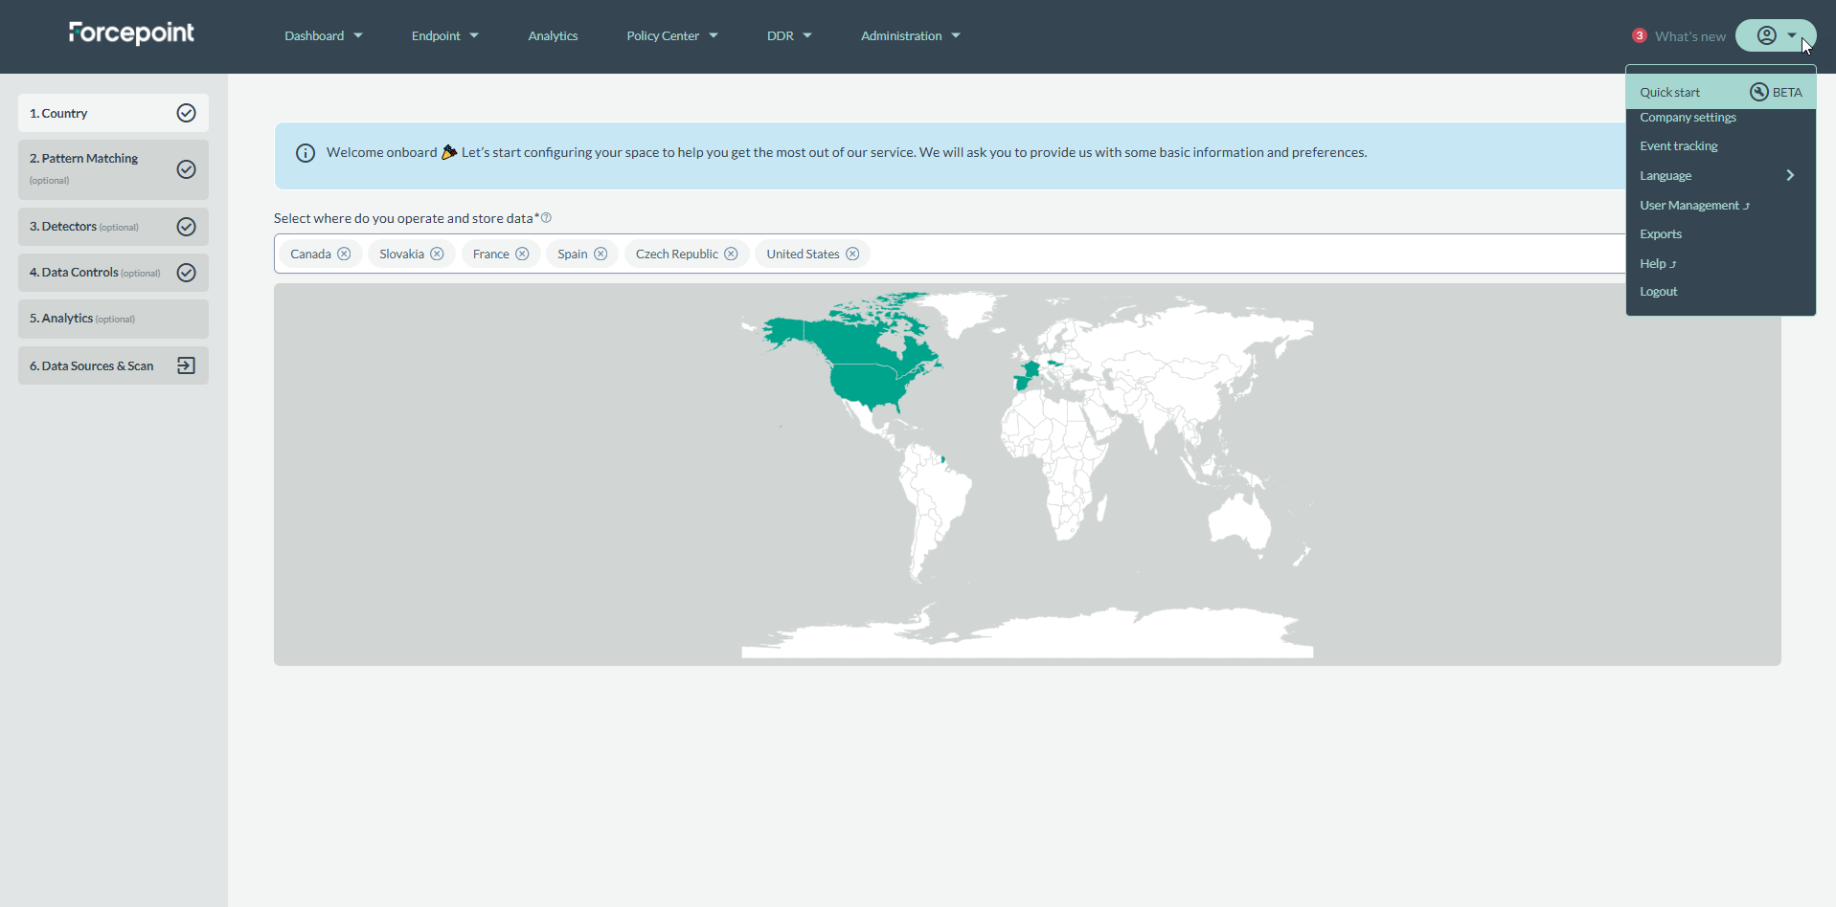Open Exports from user menu

pyautogui.click(x=1660, y=233)
